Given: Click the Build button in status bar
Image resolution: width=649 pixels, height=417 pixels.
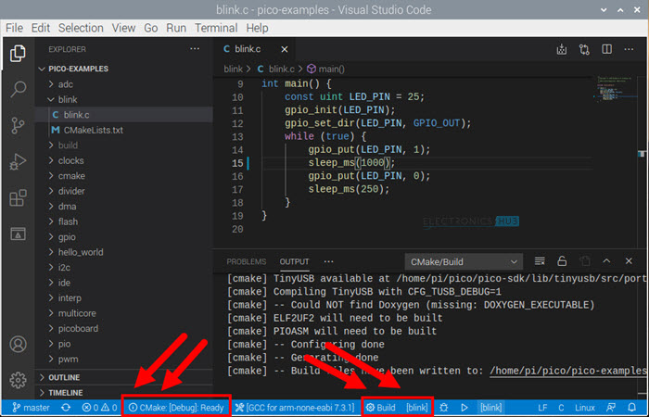Looking at the screenshot, I should pos(381,408).
